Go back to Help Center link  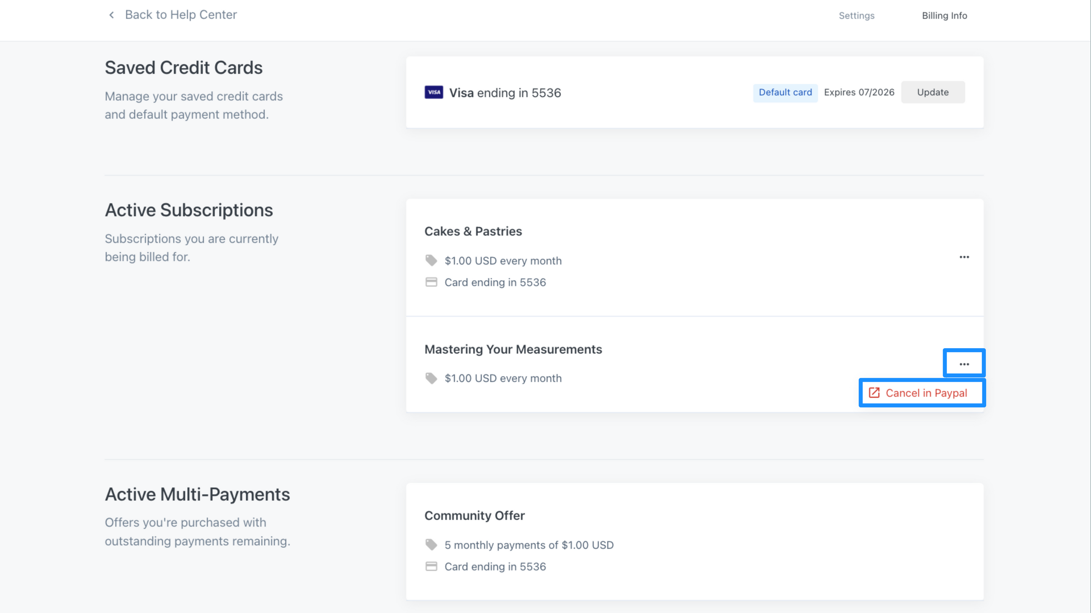coord(180,15)
